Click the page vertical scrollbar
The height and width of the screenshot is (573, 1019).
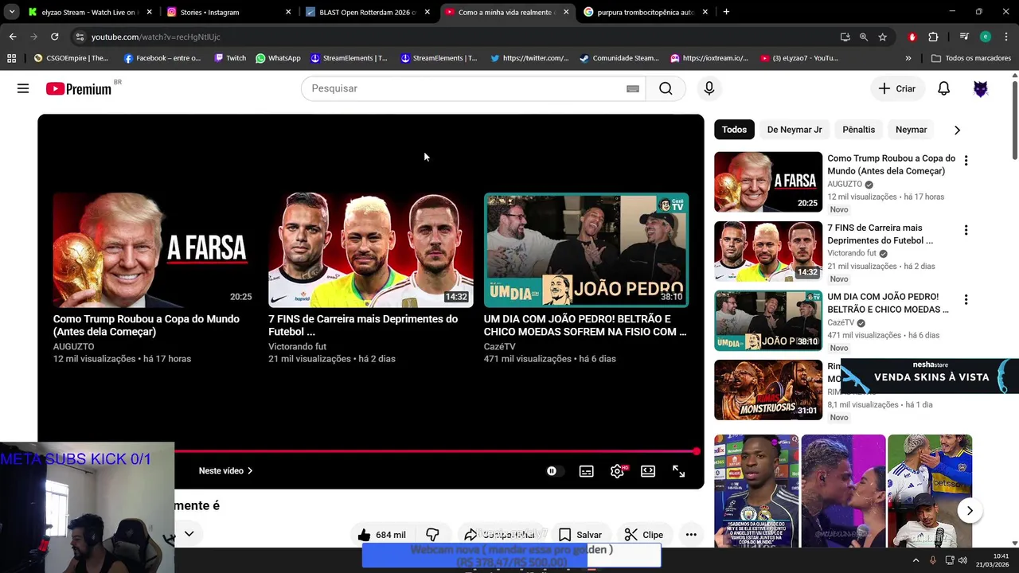[x=1014, y=119]
